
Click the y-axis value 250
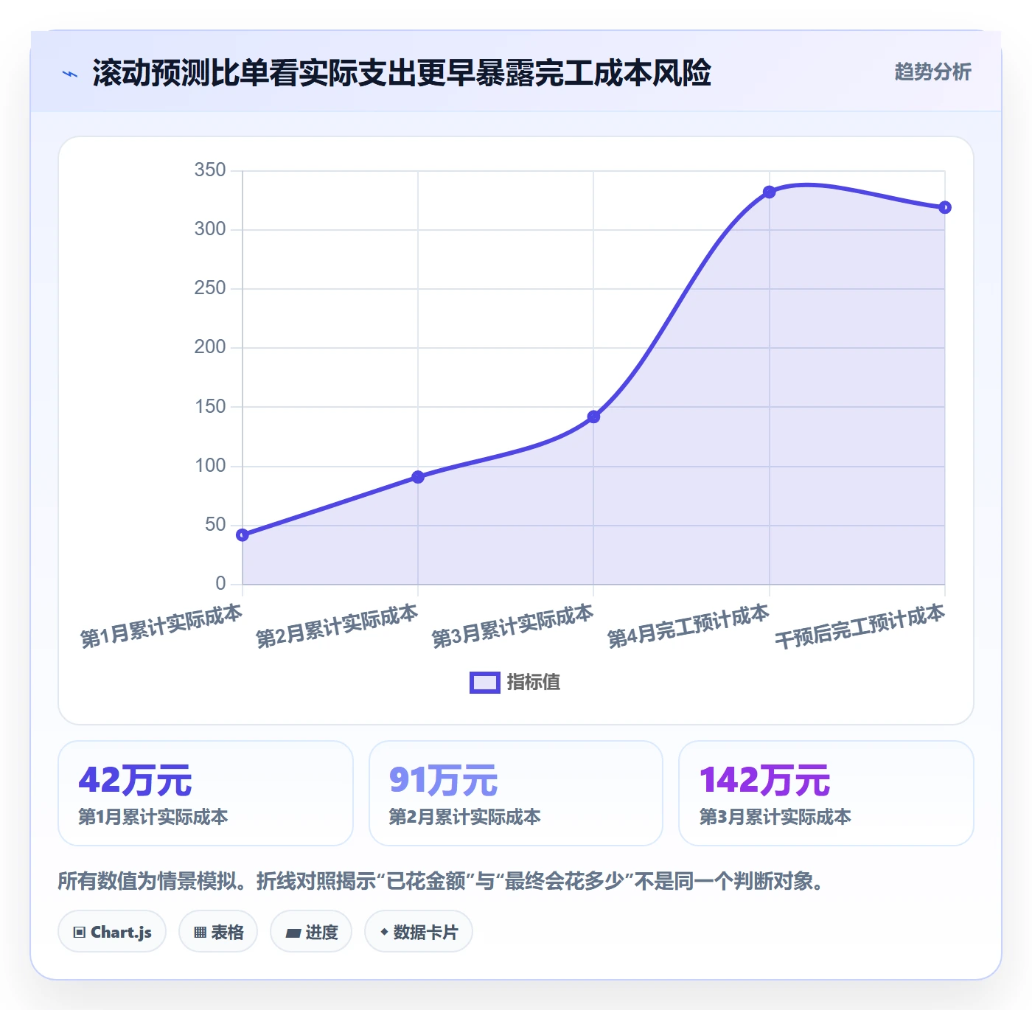click(210, 288)
